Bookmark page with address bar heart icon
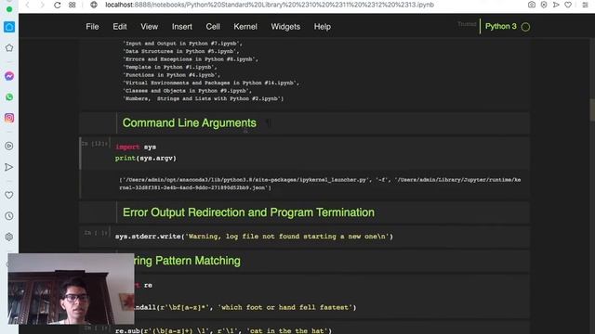 point(568,5)
